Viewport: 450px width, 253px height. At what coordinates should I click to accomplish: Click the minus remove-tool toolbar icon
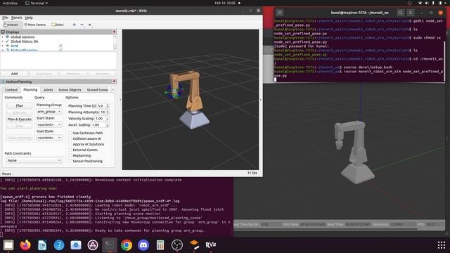coord(82,25)
